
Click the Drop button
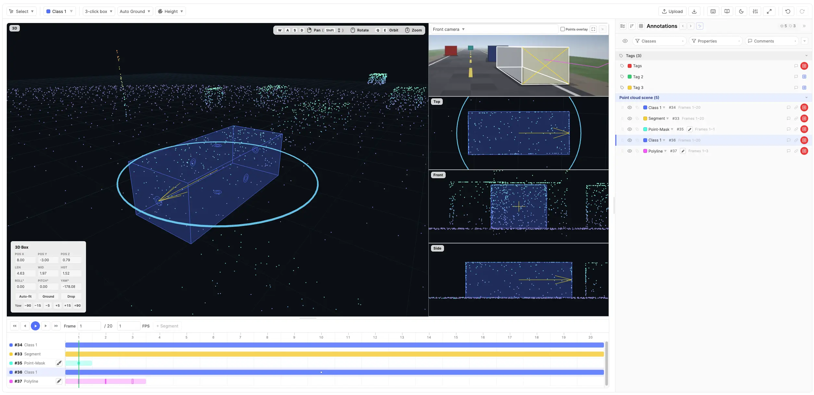point(71,296)
